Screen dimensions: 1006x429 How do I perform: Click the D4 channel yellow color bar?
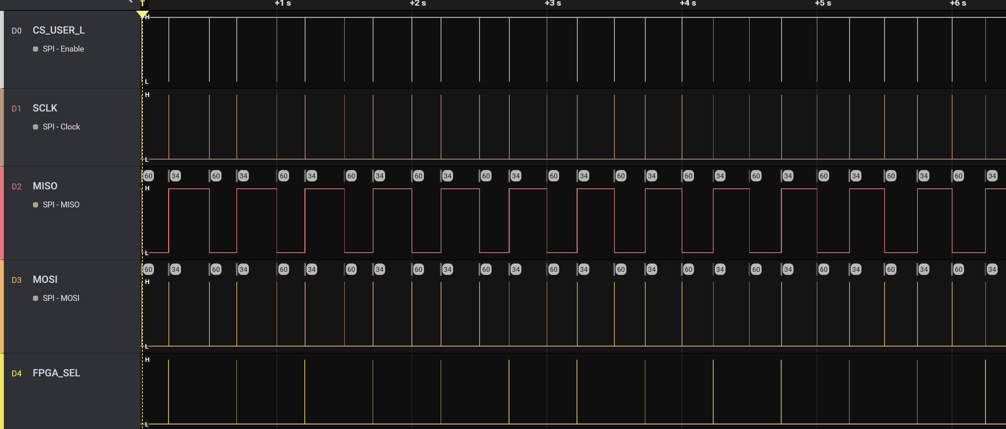click(x=2, y=392)
